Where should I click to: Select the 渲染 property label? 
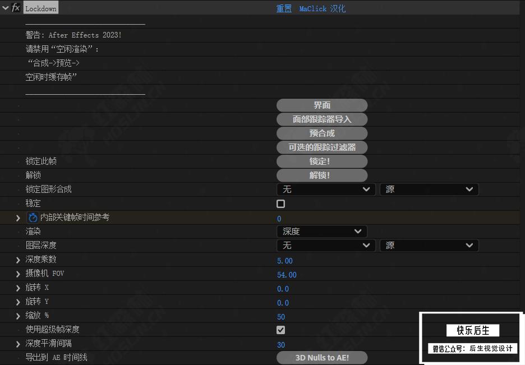[x=33, y=232]
